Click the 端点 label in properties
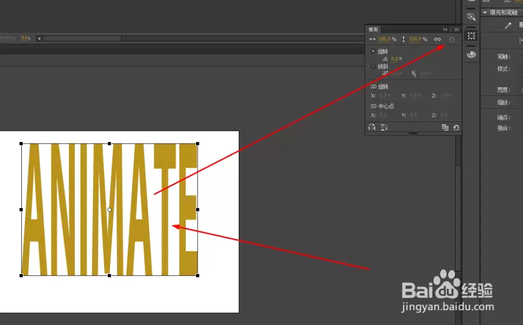This screenshot has height=325, width=523. [504, 117]
